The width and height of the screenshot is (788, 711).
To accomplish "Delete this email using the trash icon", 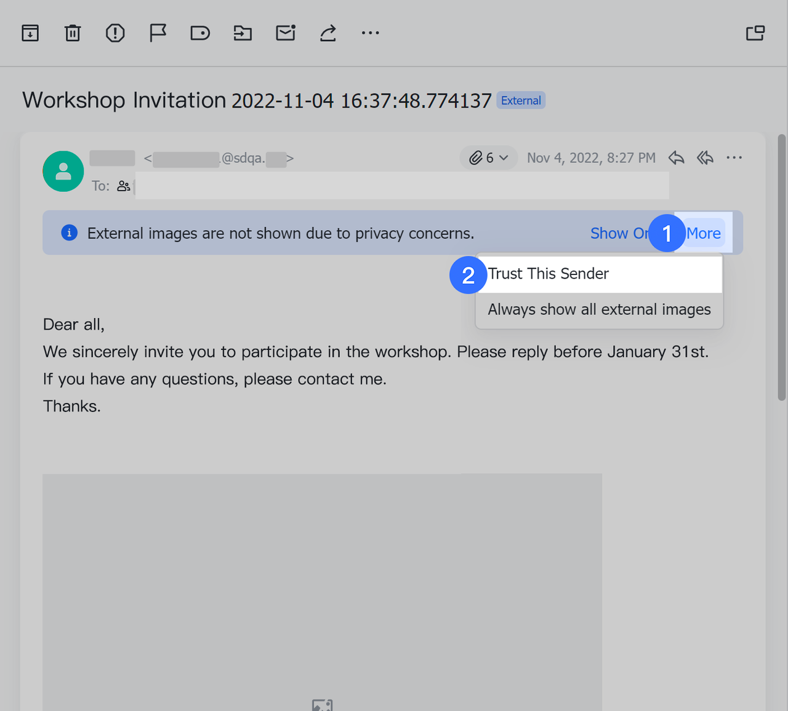I will [x=72, y=33].
